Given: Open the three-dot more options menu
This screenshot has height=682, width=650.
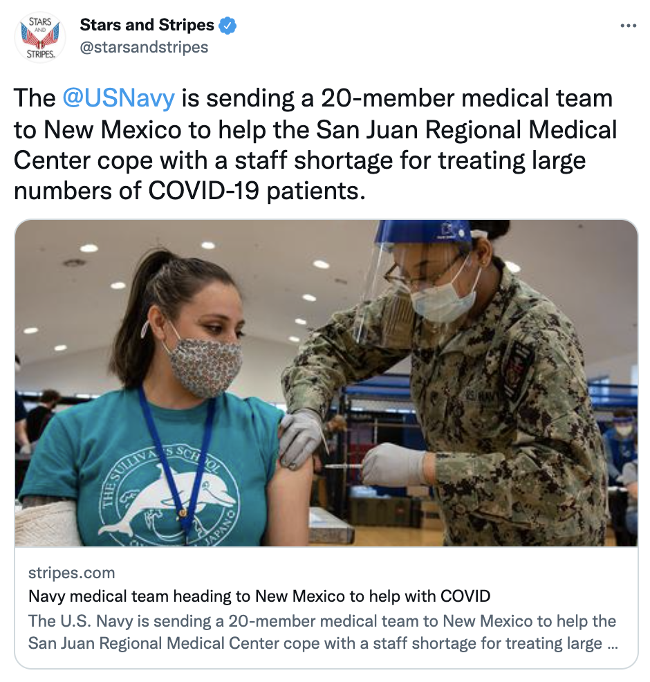Looking at the screenshot, I should pos(629,26).
